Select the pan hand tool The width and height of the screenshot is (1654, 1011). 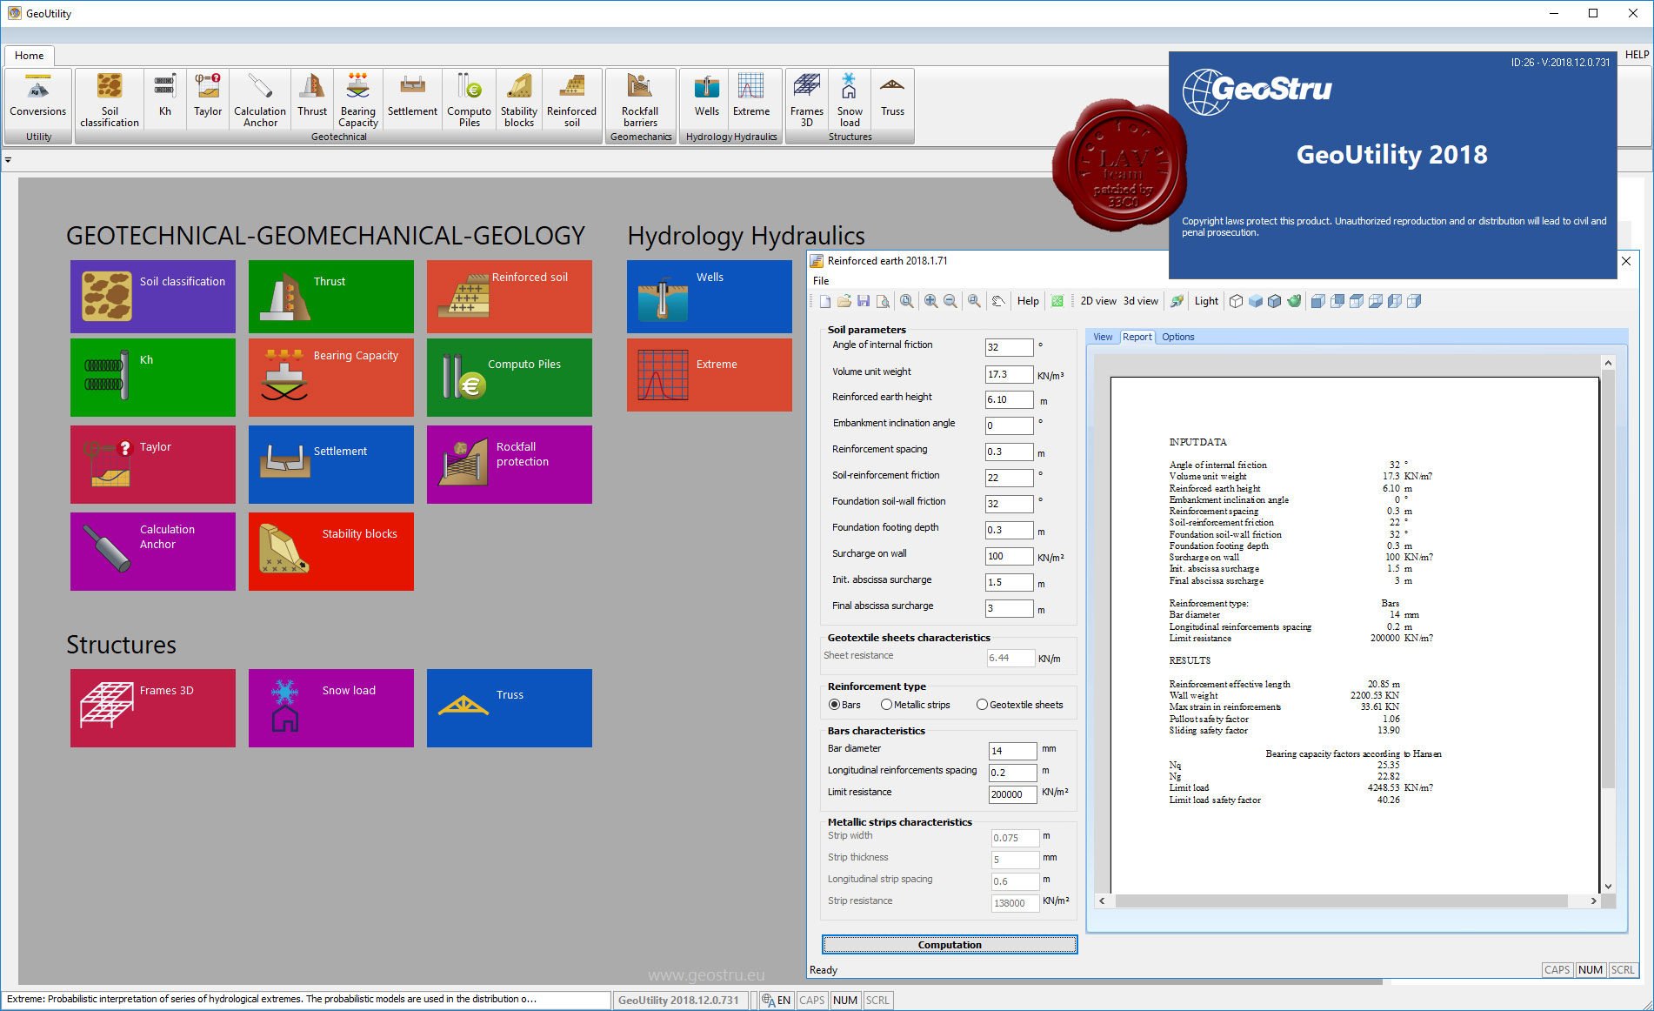pos(998,301)
